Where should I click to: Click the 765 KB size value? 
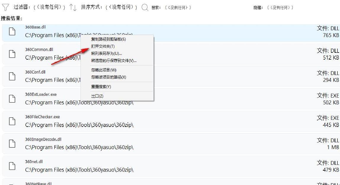click(331, 35)
